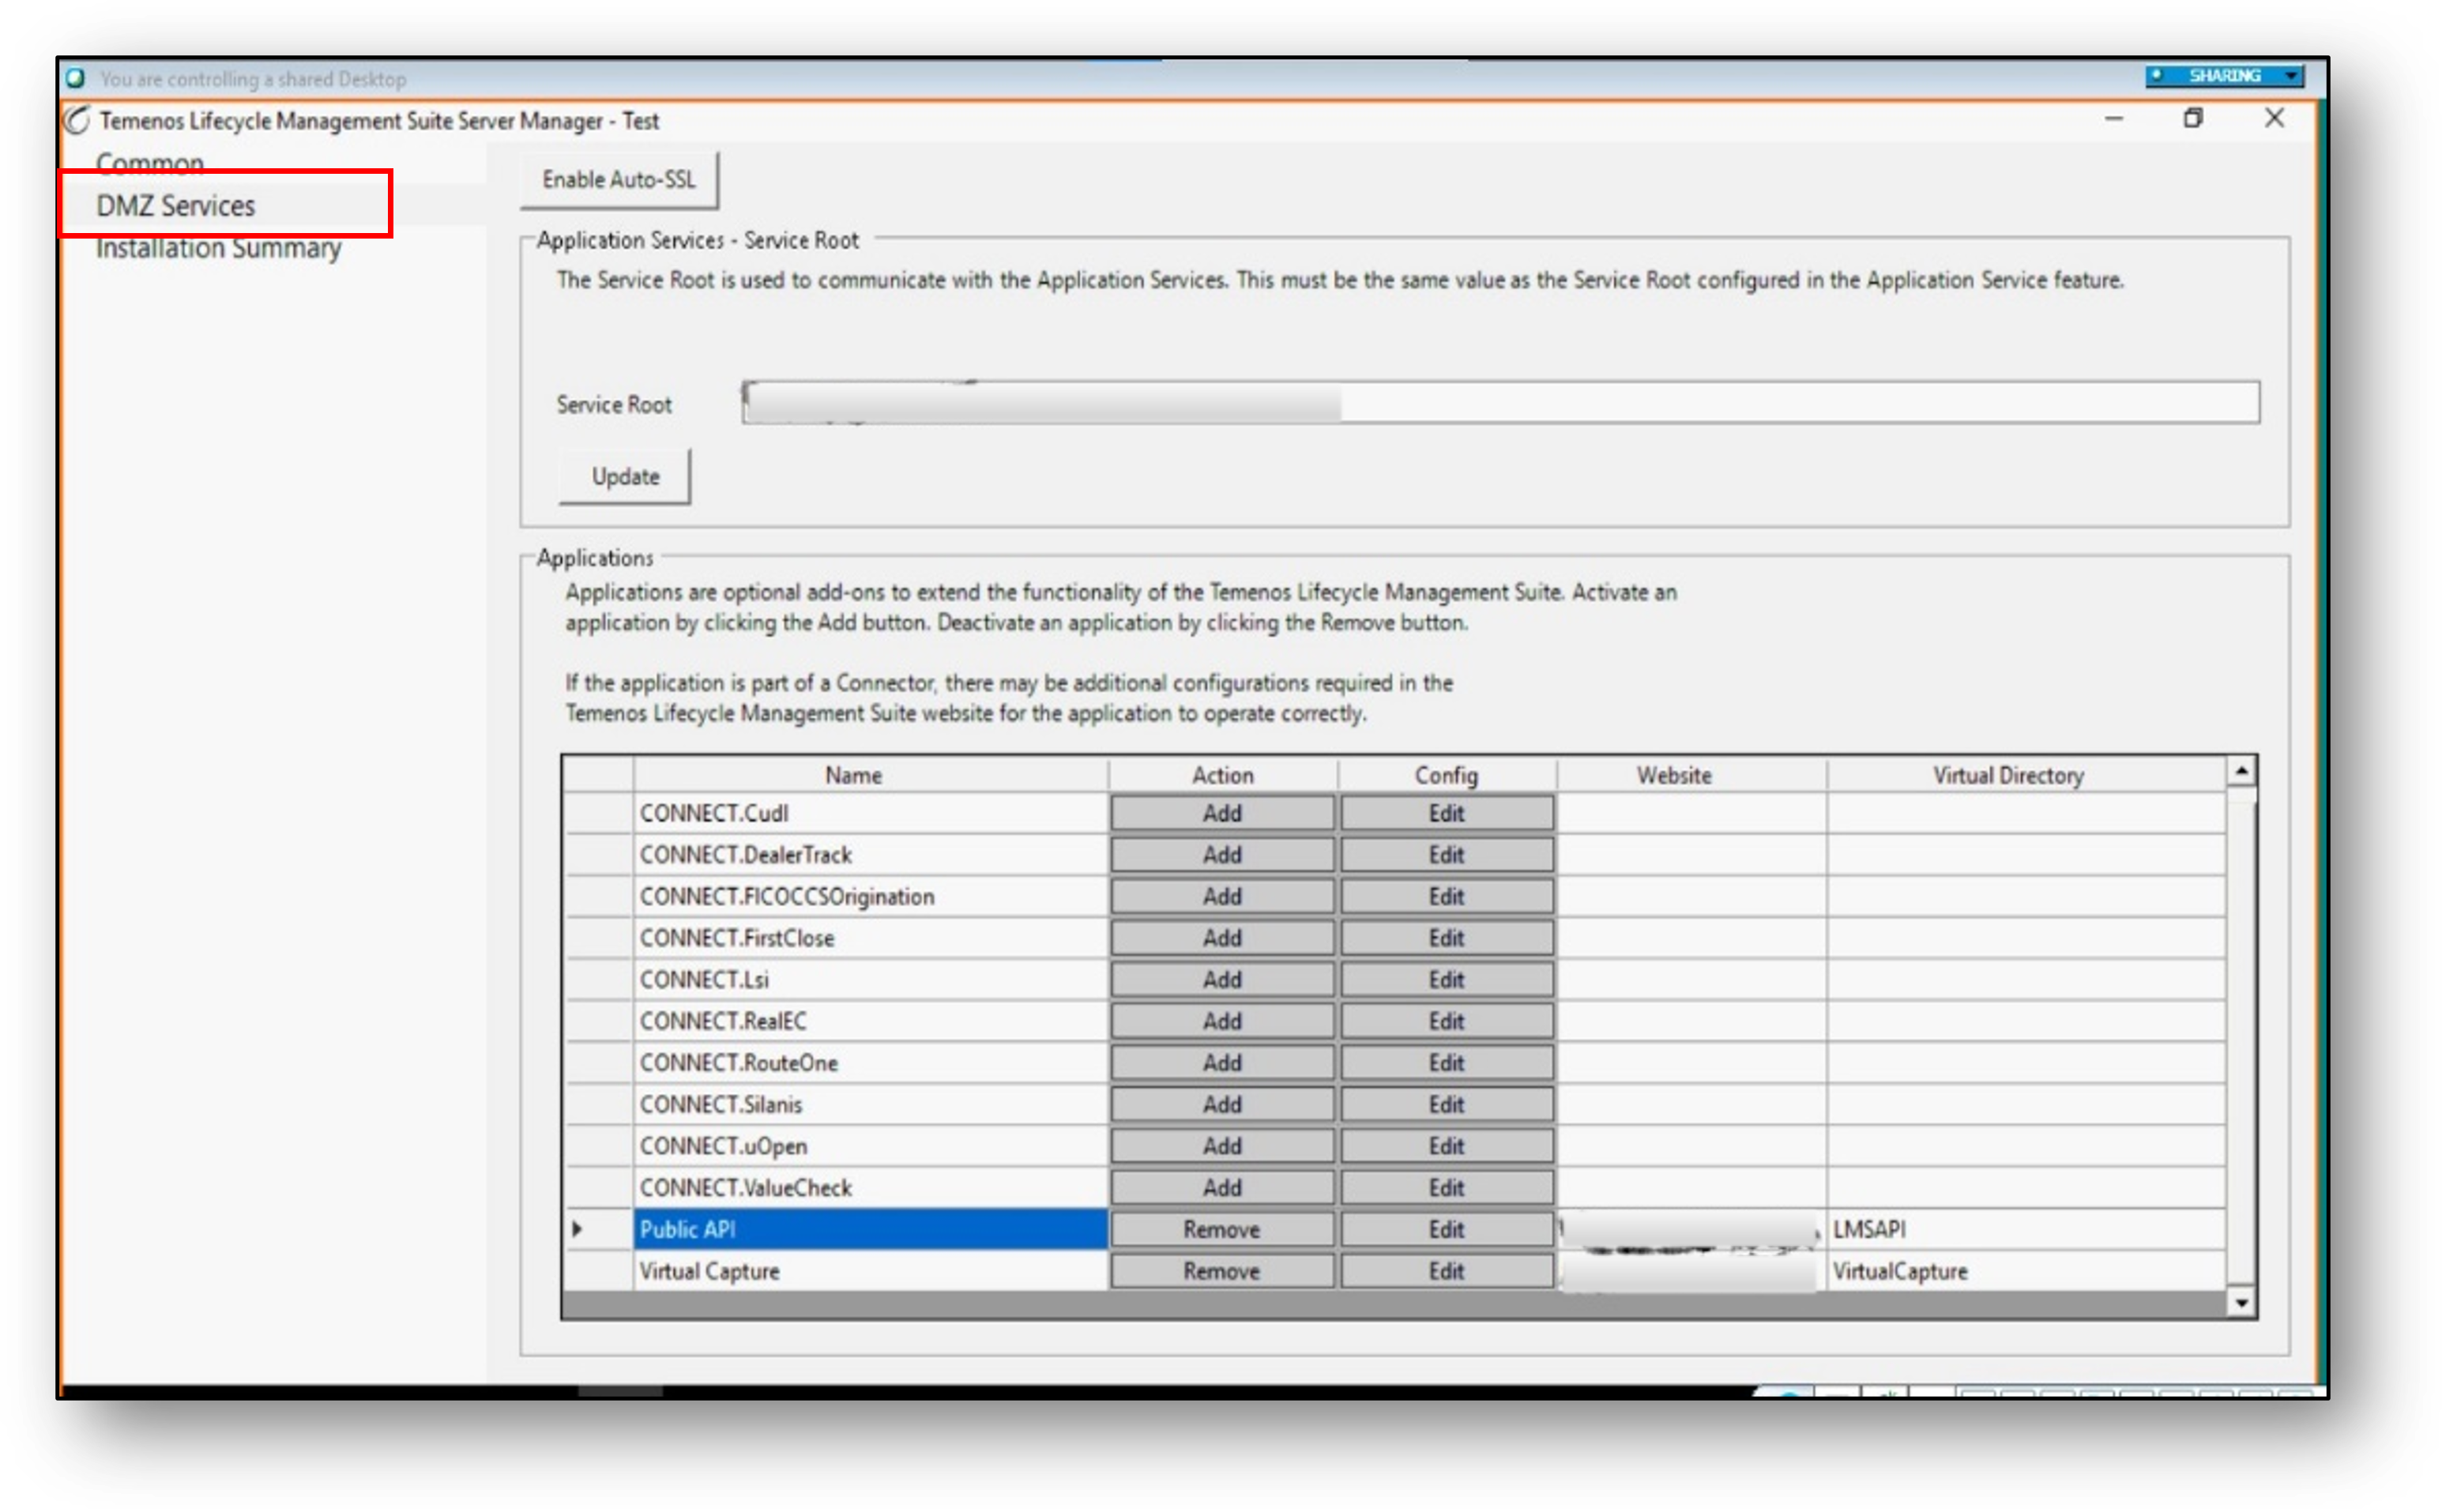Select the Virtual Capture name cell
This screenshot has height=1512, width=2442.
(x=870, y=1271)
